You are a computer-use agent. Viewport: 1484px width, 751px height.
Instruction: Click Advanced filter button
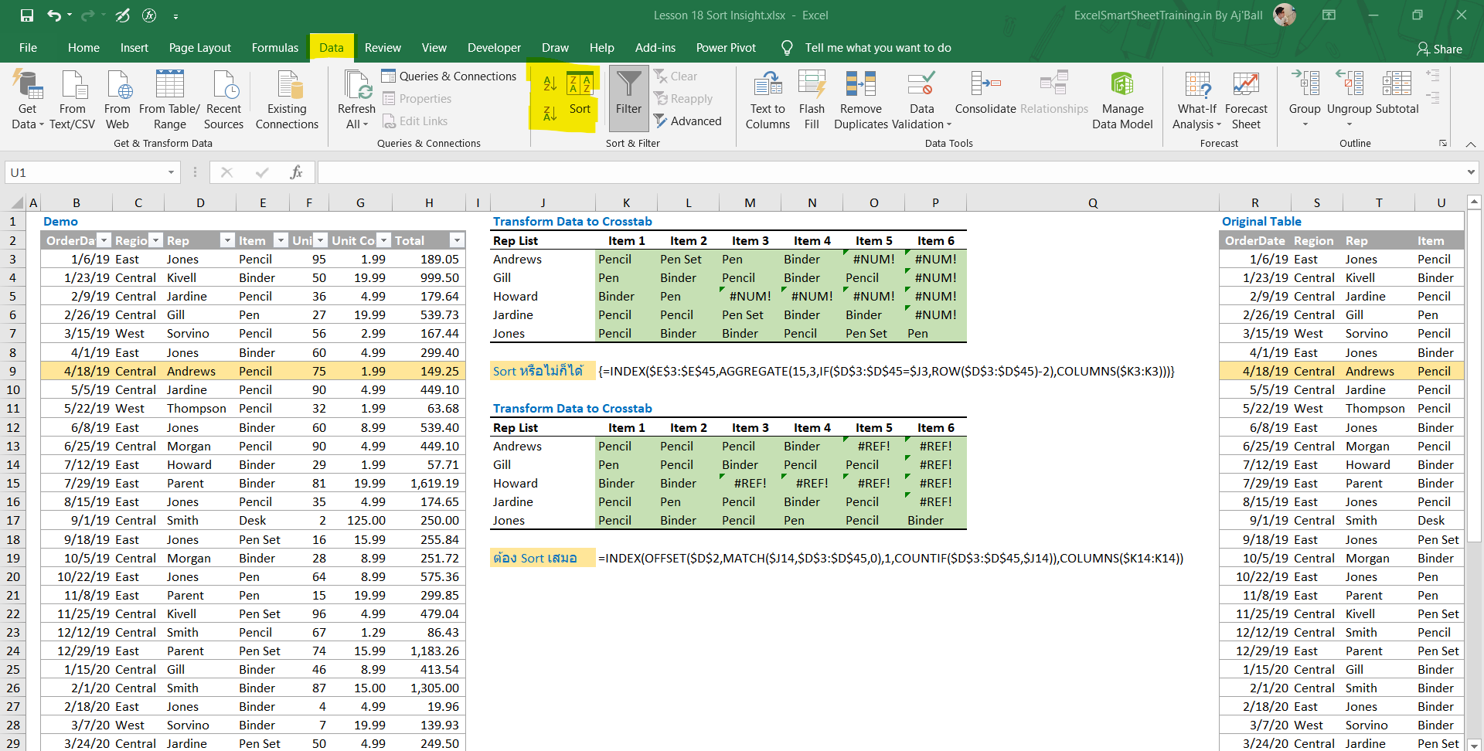click(x=687, y=121)
